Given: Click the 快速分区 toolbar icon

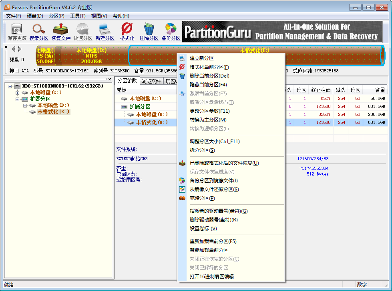Looking at the screenshot, I should tap(83, 32).
